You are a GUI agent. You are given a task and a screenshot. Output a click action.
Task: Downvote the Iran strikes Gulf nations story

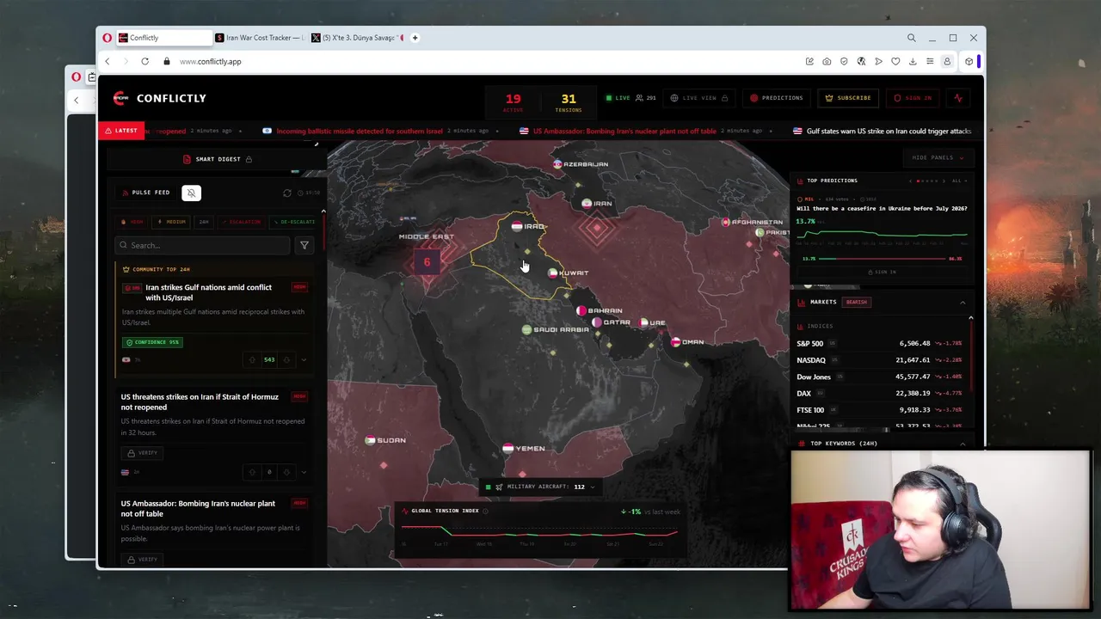click(286, 359)
